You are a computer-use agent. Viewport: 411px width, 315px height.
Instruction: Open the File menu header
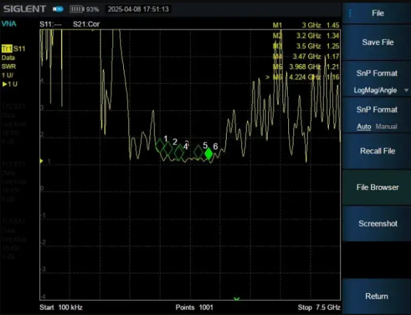[376, 13]
